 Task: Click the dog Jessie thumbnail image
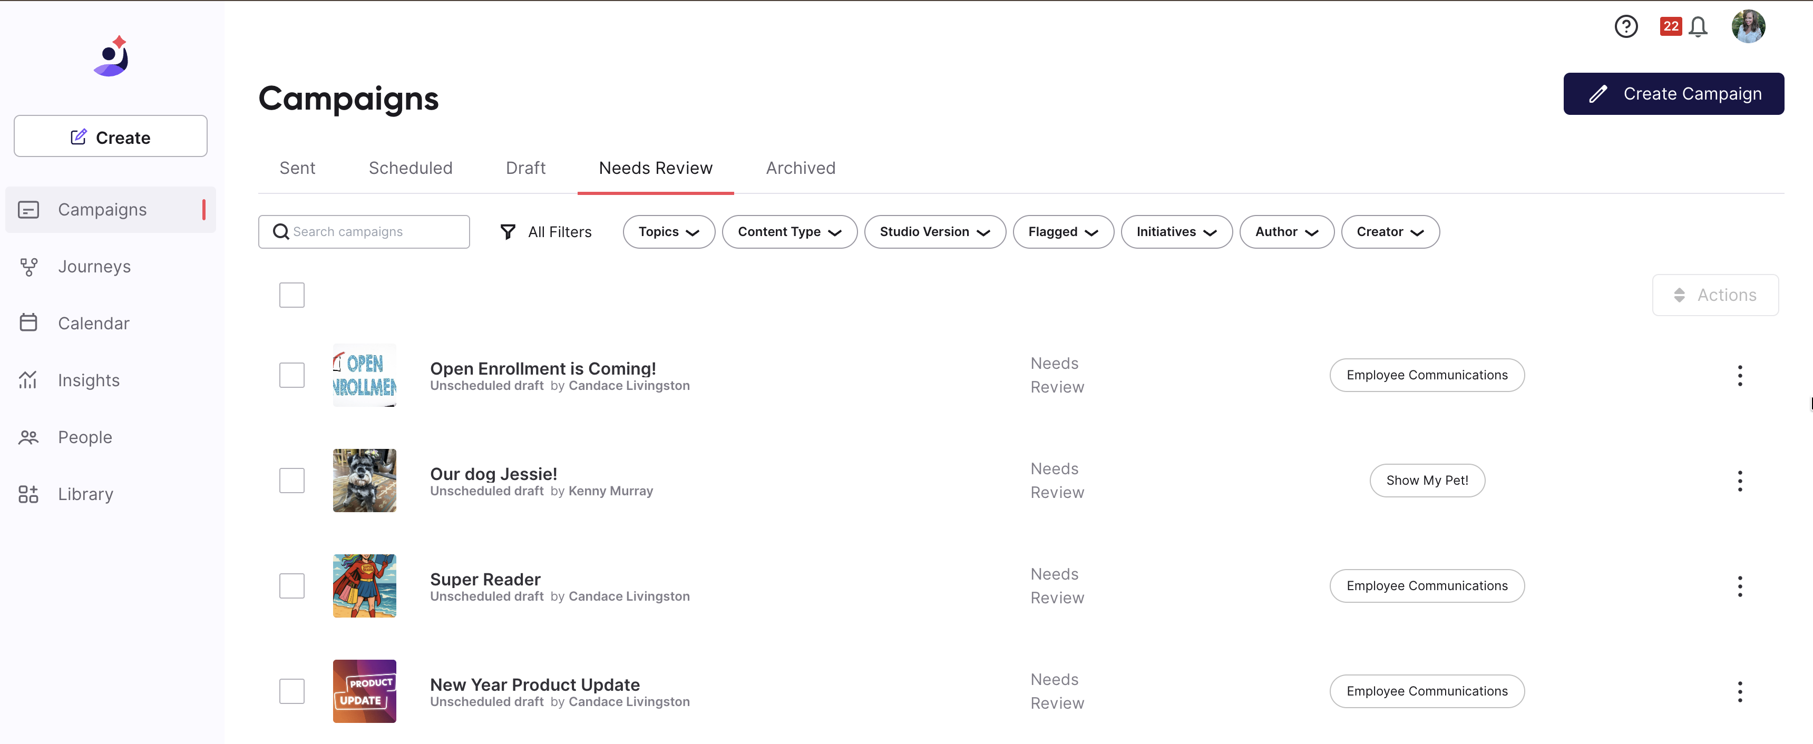pos(364,481)
